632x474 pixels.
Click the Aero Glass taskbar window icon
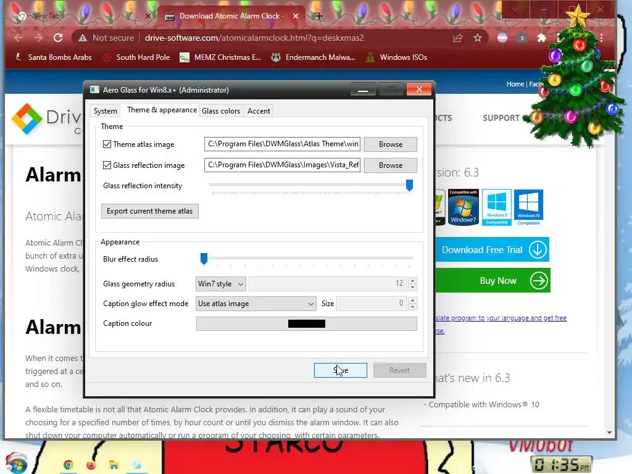pos(136,465)
